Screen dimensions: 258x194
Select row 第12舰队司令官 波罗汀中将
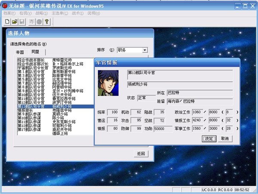coord(55,103)
